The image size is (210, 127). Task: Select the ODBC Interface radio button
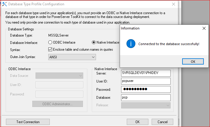tap(50, 42)
